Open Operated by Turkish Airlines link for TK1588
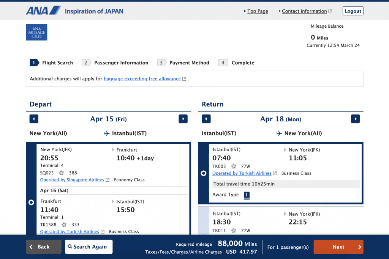The width and height of the screenshot is (389, 259). point(70,232)
